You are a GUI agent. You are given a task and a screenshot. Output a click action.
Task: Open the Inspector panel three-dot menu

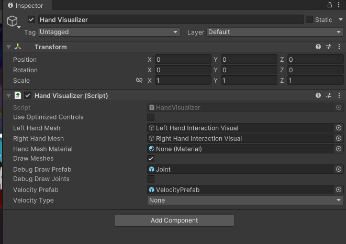pyautogui.click(x=340, y=5)
